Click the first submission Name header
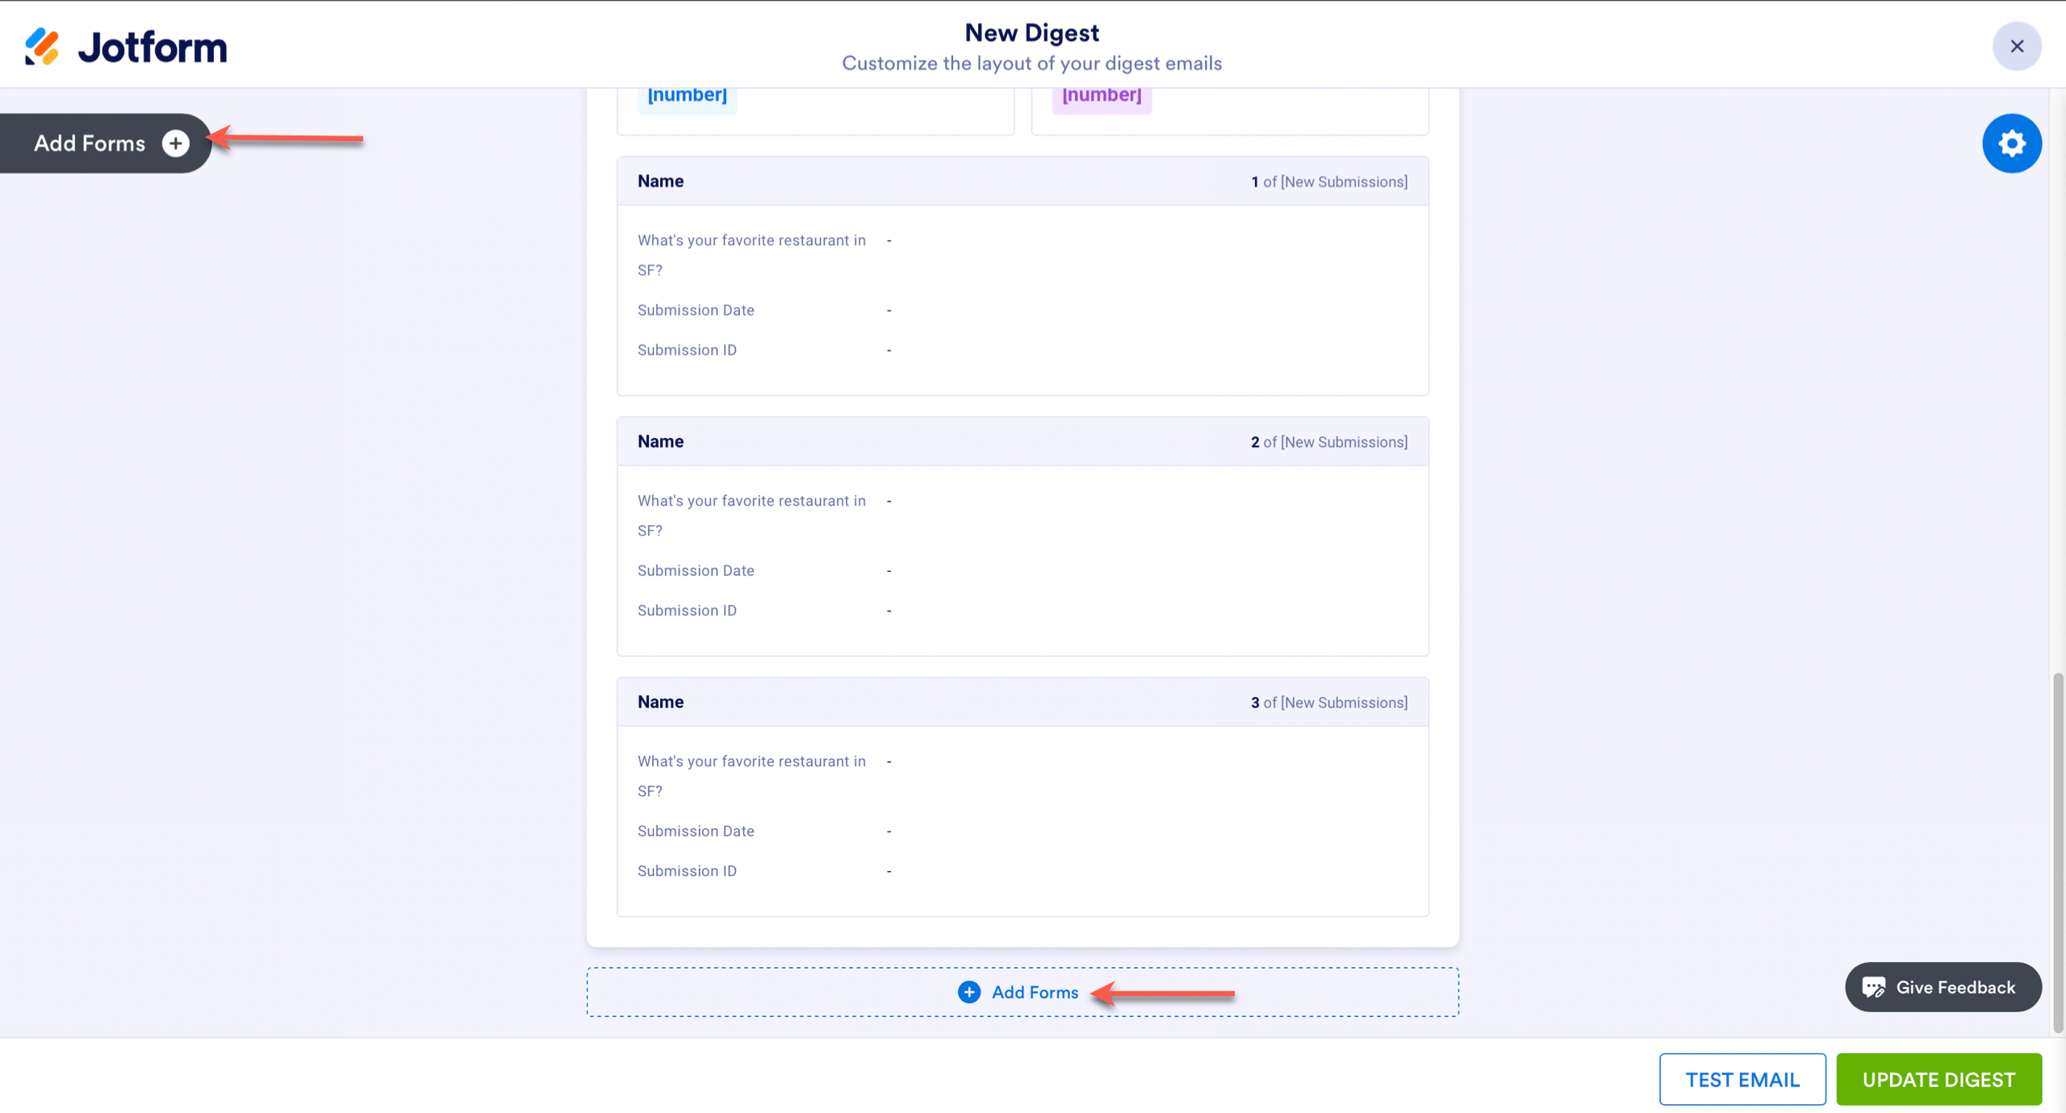The height and width of the screenshot is (1113, 2066). point(660,181)
